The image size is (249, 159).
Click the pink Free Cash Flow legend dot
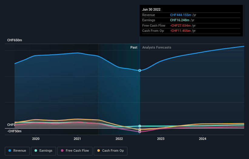(x=62, y=151)
